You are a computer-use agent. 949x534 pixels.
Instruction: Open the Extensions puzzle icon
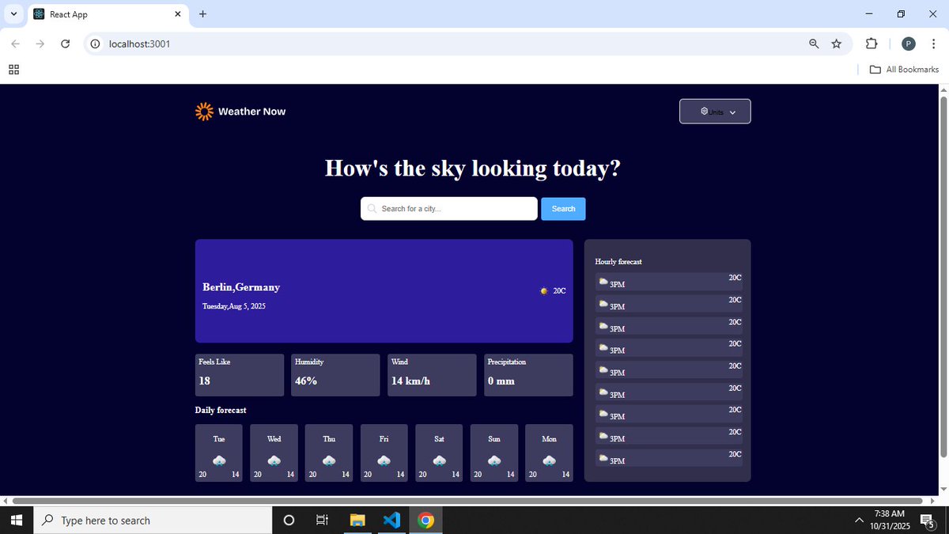pyautogui.click(x=871, y=44)
